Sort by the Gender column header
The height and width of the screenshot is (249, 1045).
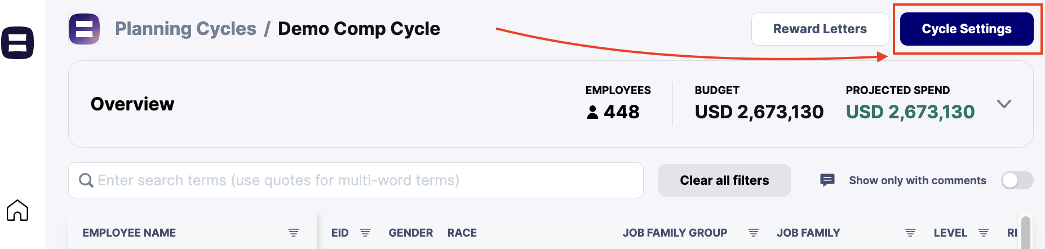(x=411, y=233)
